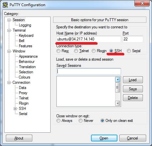Click Open to start the connection
The width and height of the screenshot is (152, 146).
click(104, 138)
